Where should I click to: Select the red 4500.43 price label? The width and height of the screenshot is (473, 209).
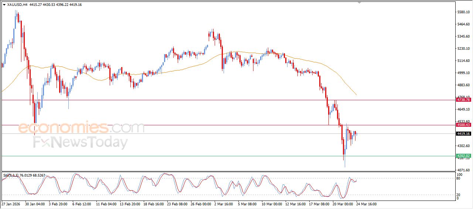pos(463,125)
